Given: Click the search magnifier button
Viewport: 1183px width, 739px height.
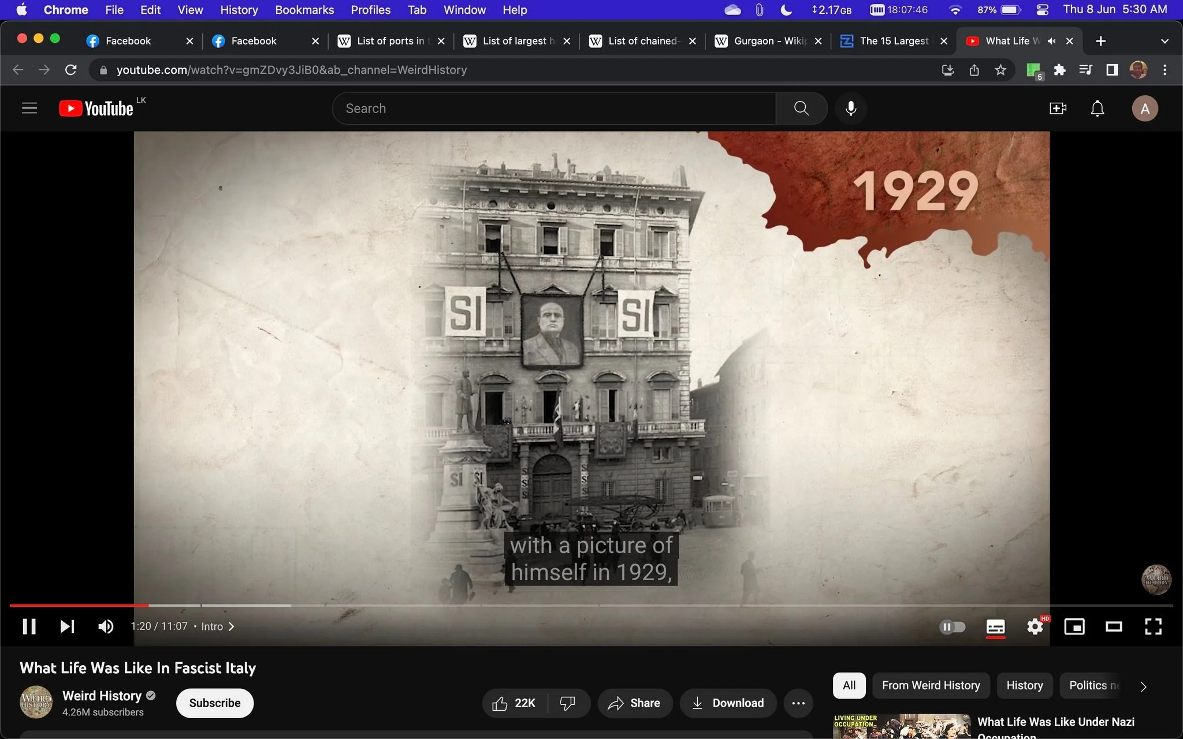Looking at the screenshot, I should 801,109.
